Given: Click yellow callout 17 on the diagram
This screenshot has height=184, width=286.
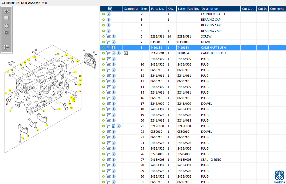Looking at the screenshot, I should 58,53.
